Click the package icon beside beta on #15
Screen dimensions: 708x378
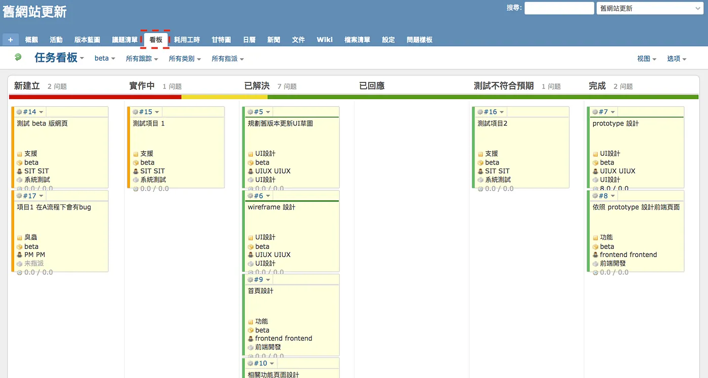pos(136,162)
